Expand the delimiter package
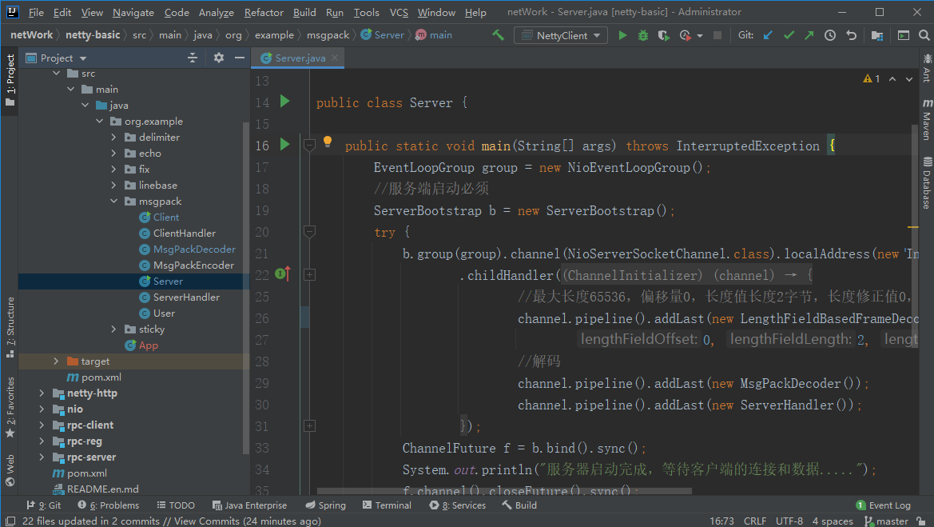934x527 pixels. point(113,137)
